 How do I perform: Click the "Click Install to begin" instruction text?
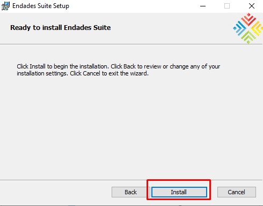coord(119,70)
